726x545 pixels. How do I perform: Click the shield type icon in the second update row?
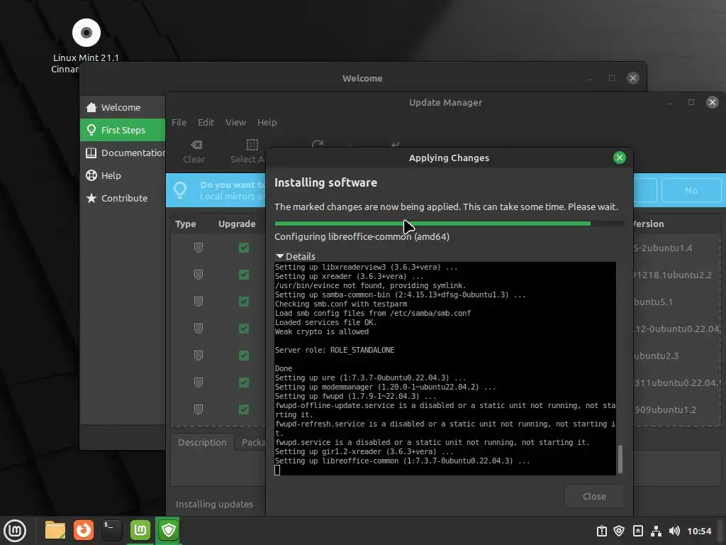pyautogui.click(x=199, y=275)
